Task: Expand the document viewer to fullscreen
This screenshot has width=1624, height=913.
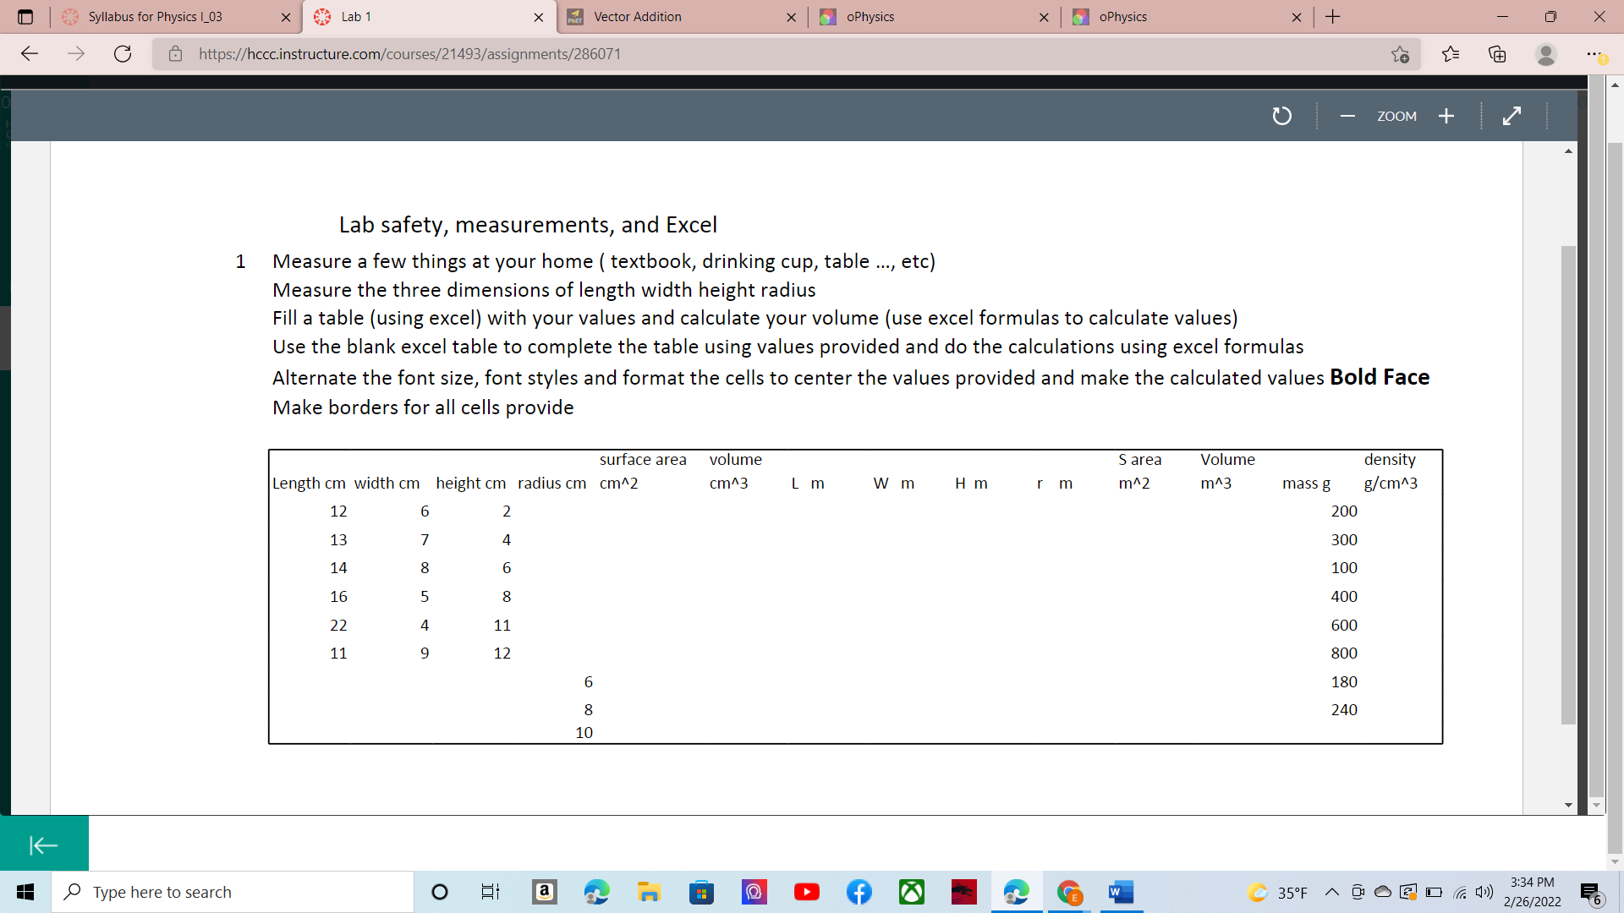Action: tap(1512, 116)
